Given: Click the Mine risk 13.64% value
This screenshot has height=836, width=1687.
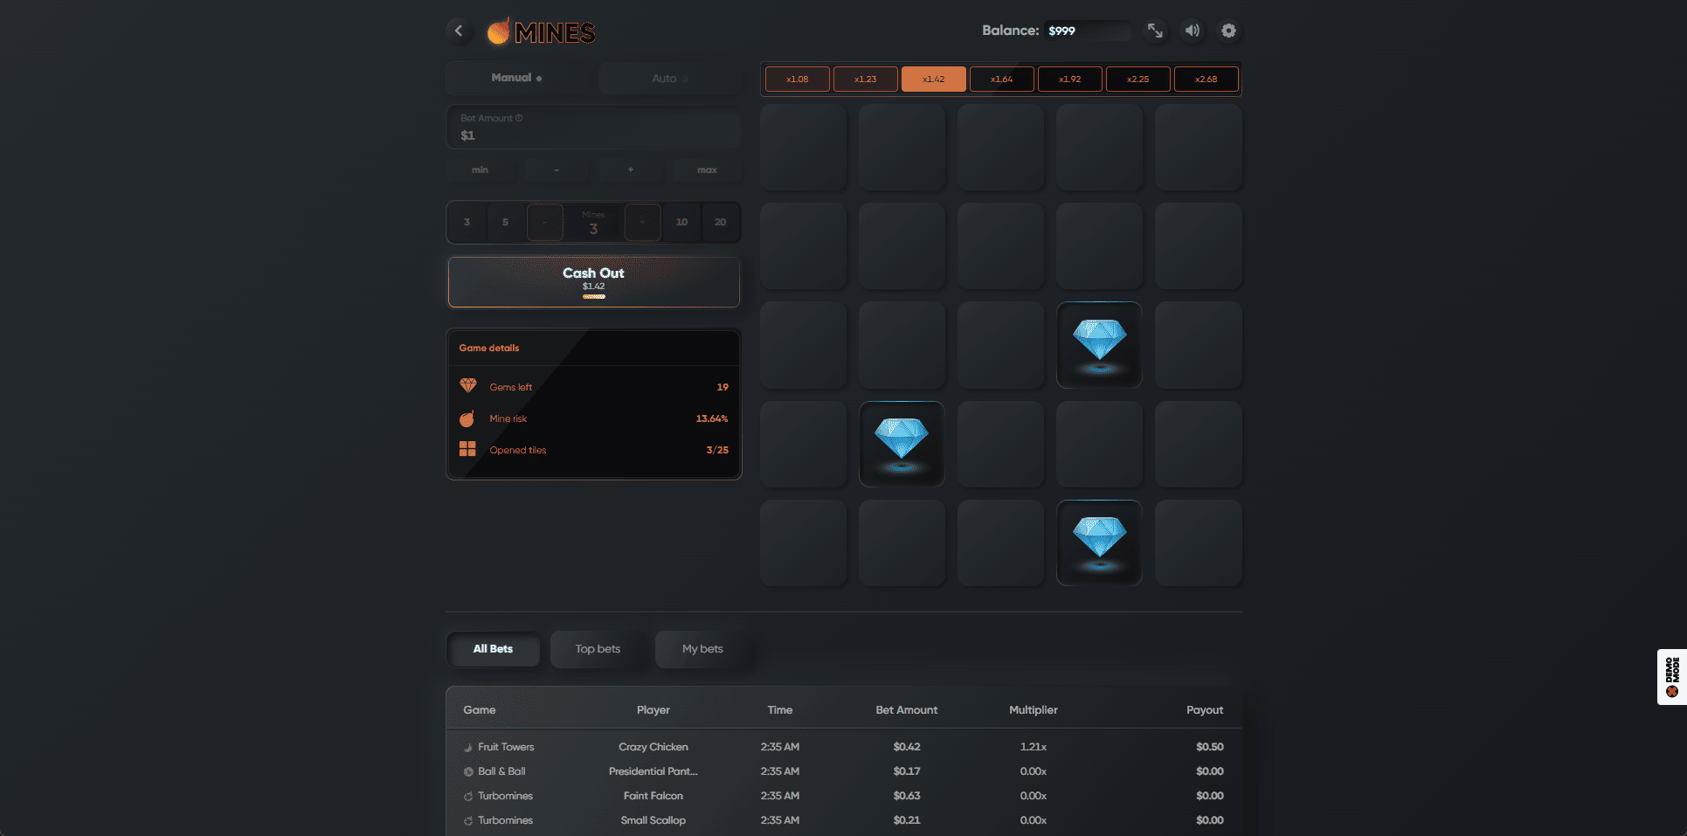Looking at the screenshot, I should pos(712,418).
